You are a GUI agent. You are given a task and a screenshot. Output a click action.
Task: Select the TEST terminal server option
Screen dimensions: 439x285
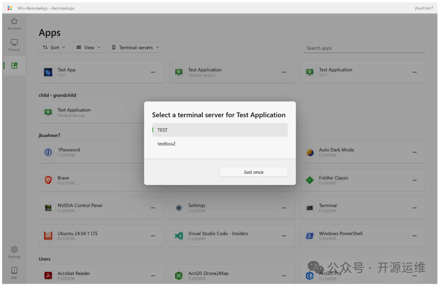(x=220, y=130)
